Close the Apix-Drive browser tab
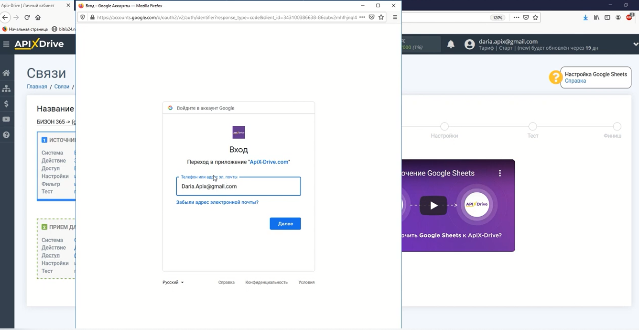639x330 pixels. 68,5
